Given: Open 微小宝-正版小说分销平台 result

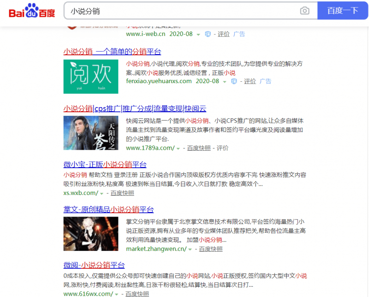Looking at the screenshot, I should pos(106,164).
